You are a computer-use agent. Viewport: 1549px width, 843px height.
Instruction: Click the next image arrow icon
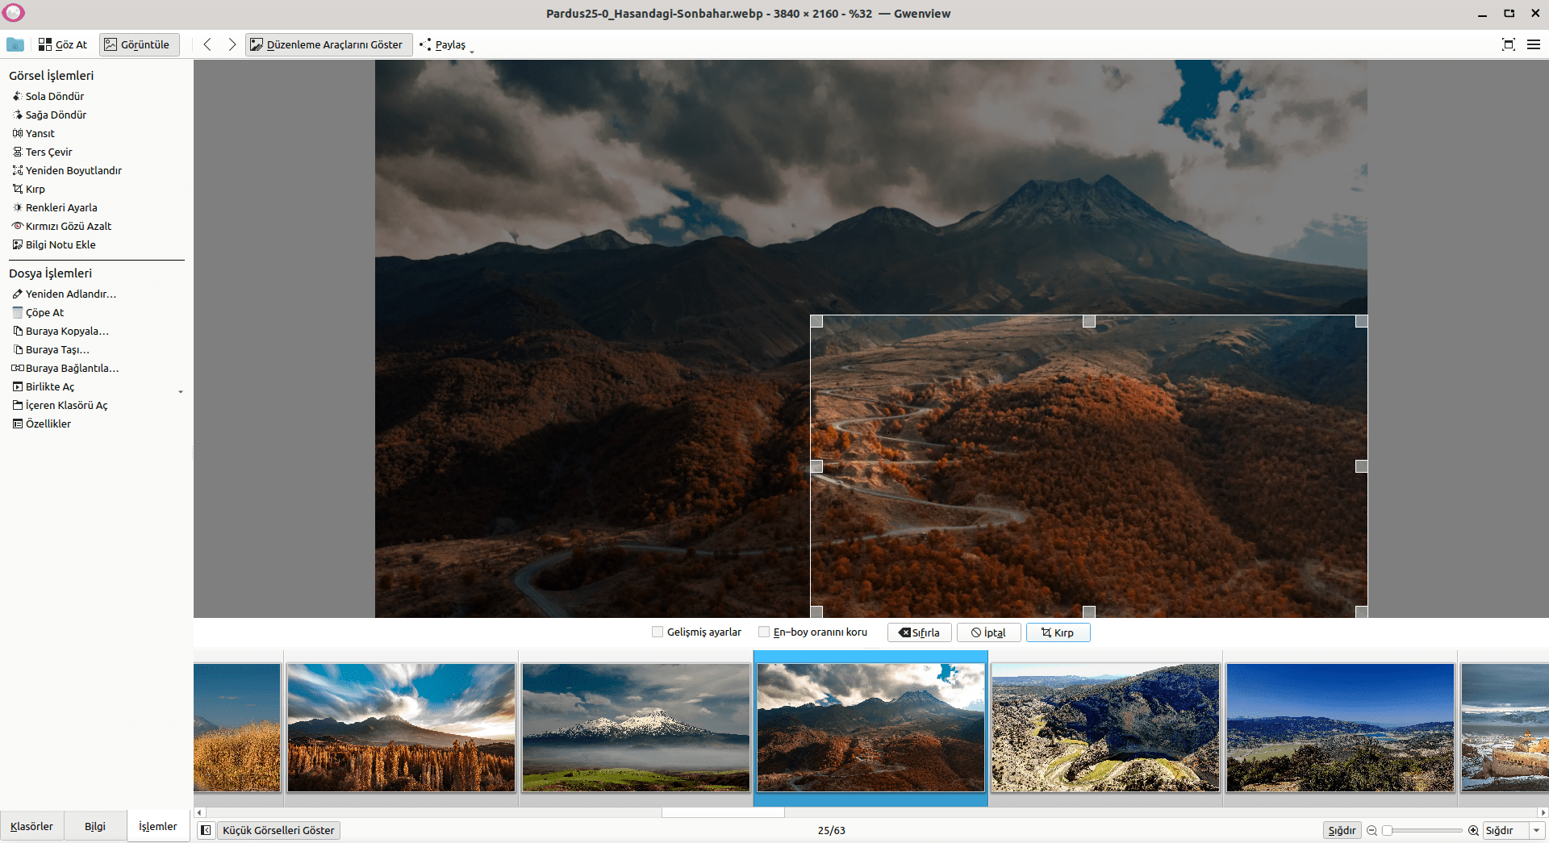pos(232,44)
